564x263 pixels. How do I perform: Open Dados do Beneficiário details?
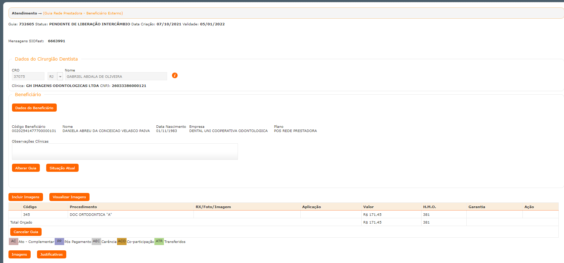34,108
